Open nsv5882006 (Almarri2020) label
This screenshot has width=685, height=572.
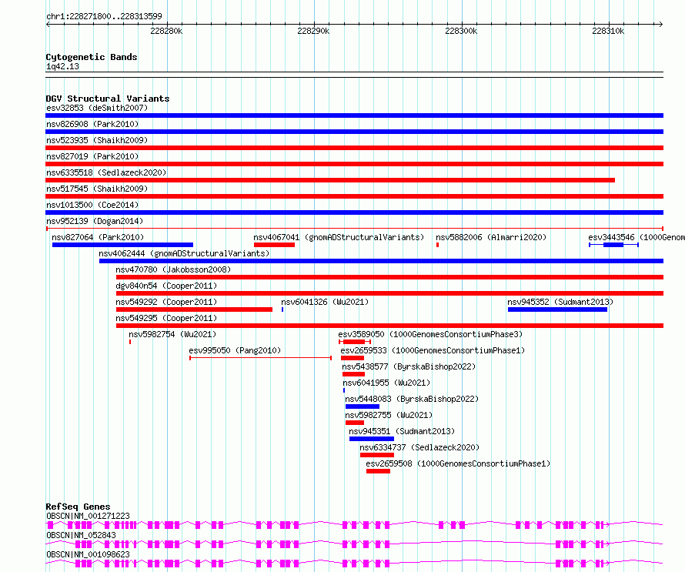[491, 237]
